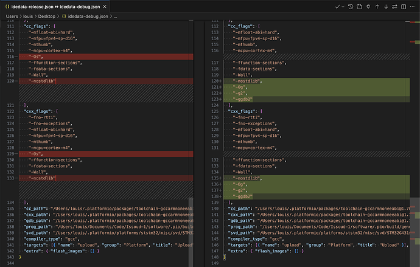Screen dimensions: 420x267
Task: Open the history clock icon in toolbar
Action: [x=350, y=6]
